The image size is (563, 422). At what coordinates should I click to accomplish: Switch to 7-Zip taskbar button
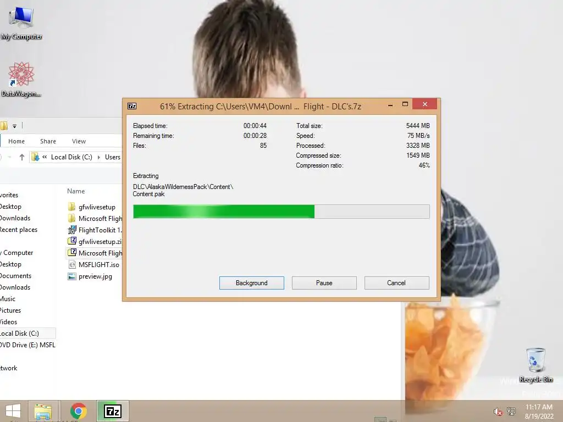point(112,411)
